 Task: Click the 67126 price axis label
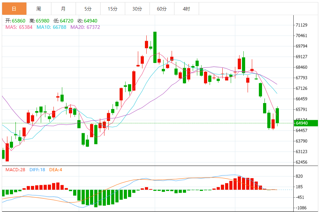301,88
